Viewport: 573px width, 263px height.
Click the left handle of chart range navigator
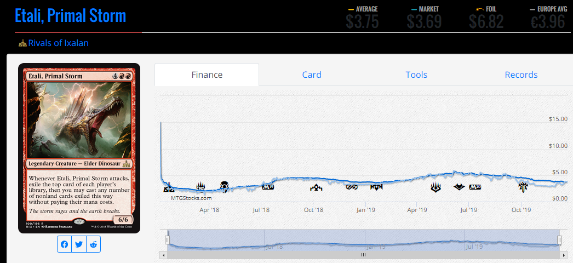tap(168, 239)
